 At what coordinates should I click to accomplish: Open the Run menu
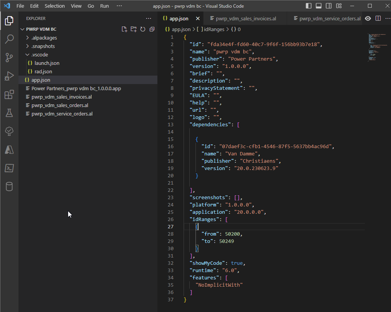pos(104,6)
